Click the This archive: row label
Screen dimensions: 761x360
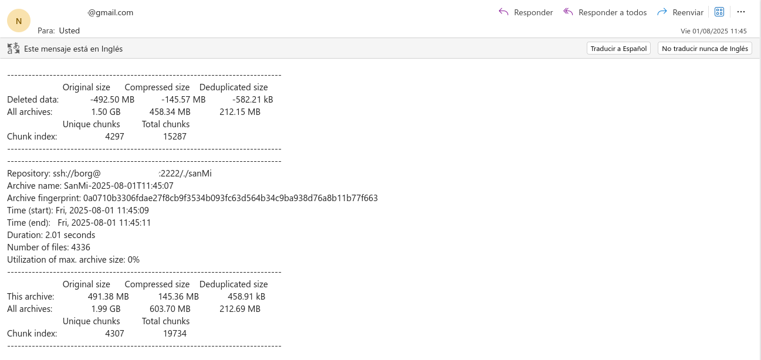[x=31, y=297]
